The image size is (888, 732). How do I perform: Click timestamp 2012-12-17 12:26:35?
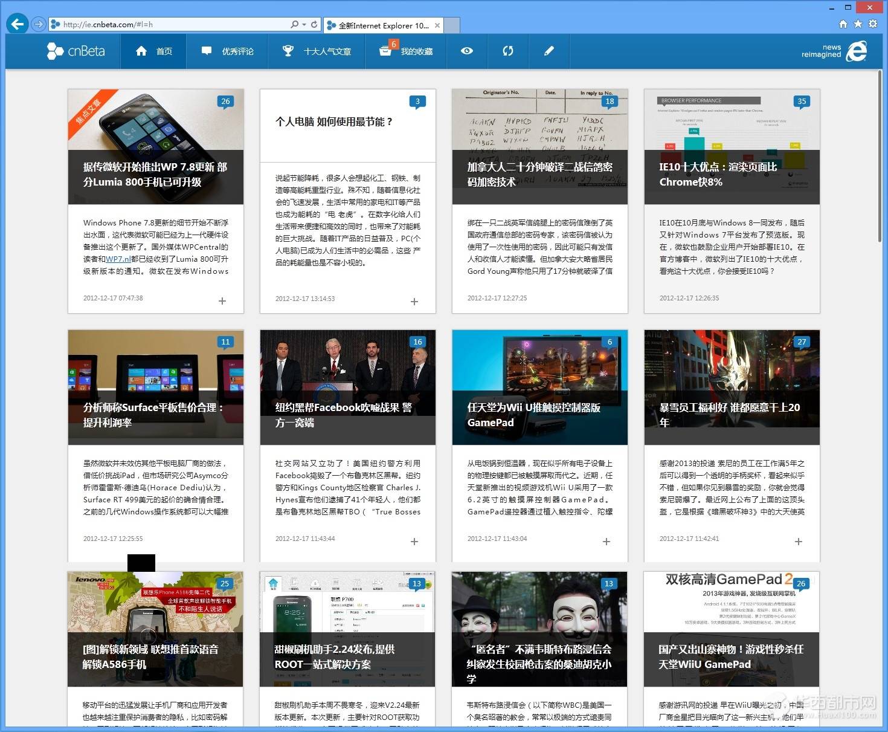pos(689,298)
